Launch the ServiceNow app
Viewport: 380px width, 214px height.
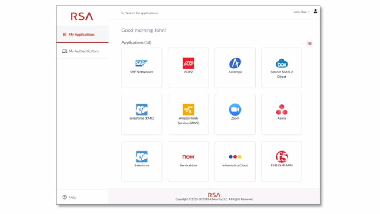click(x=188, y=160)
